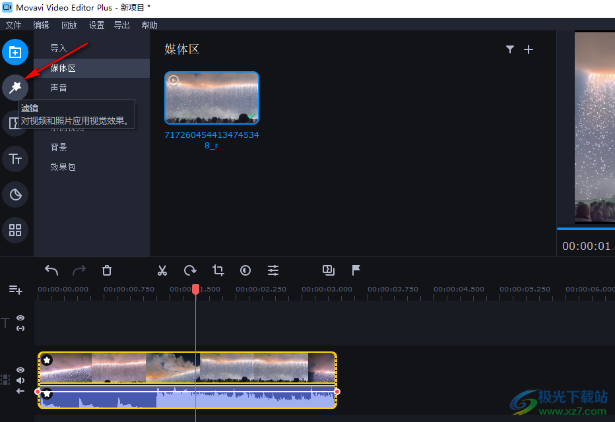
Task: Select the Crop tool
Action: [x=218, y=270]
